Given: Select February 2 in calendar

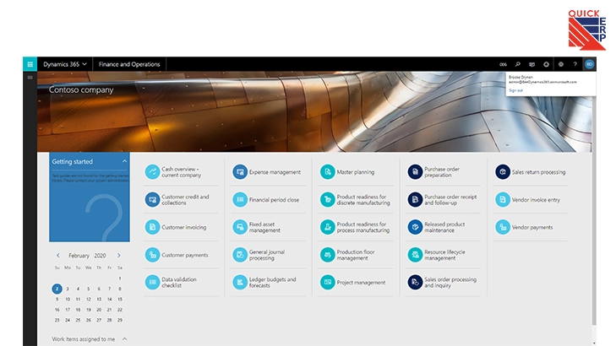Looking at the screenshot, I should pyautogui.click(x=57, y=289).
